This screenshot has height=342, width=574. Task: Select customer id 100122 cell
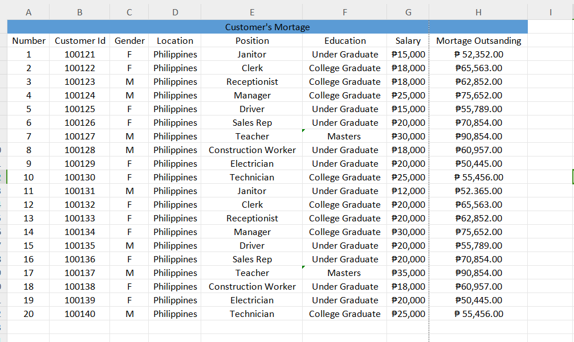[x=80, y=68]
